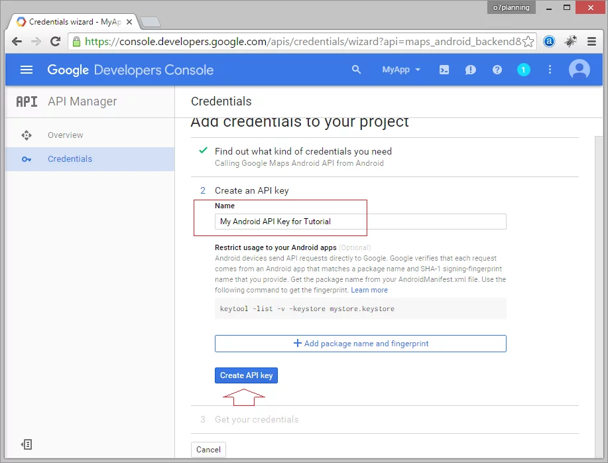Select Credentials in the sidebar
The image size is (608, 463).
pos(90,159)
